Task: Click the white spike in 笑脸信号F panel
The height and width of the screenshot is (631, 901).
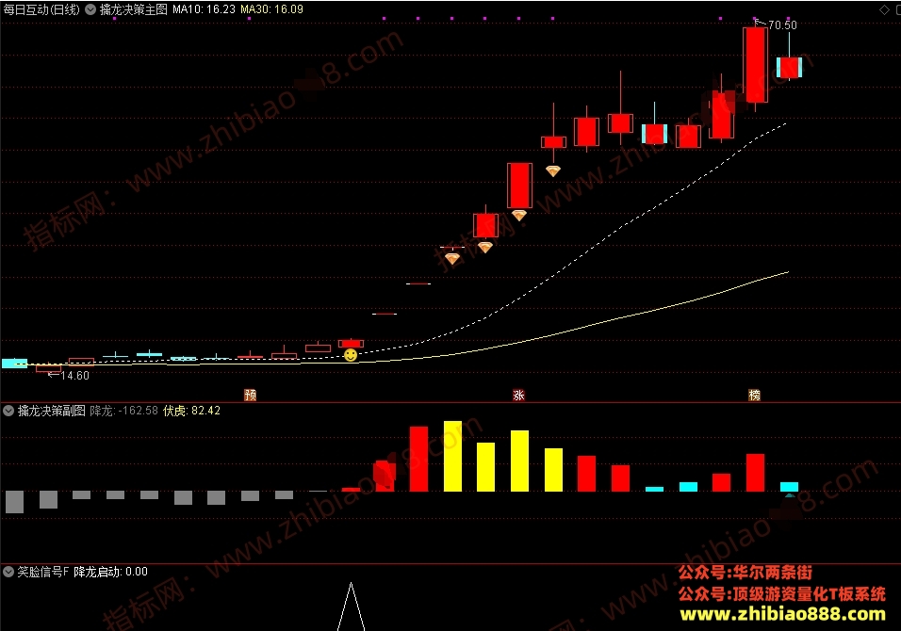Action: pyautogui.click(x=352, y=607)
